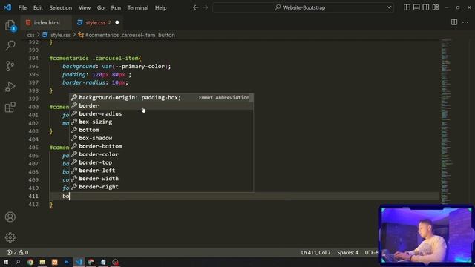
Task: Select the border-color suggestion
Action: tap(161, 154)
